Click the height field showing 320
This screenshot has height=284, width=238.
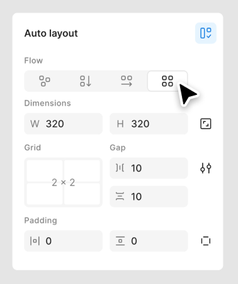coord(149,124)
